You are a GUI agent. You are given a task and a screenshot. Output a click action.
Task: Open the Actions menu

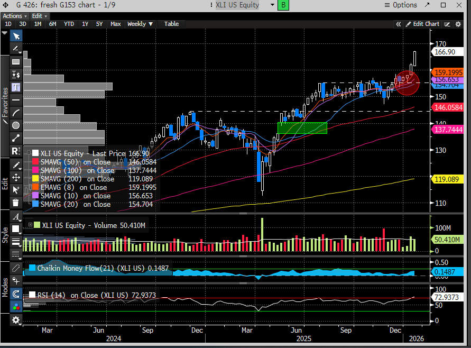pyautogui.click(x=15, y=16)
